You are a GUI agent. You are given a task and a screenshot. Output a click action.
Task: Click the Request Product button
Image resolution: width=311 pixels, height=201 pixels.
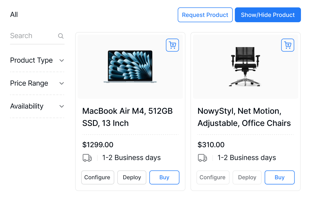click(205, 15)
